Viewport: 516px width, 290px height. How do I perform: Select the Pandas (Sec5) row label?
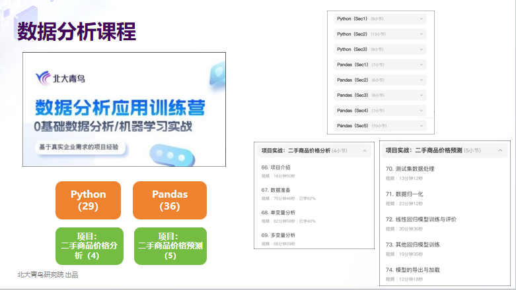click(x=352, y=126)
